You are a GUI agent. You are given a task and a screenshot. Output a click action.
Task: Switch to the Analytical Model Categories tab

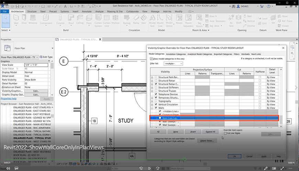[x=200, y=54]
